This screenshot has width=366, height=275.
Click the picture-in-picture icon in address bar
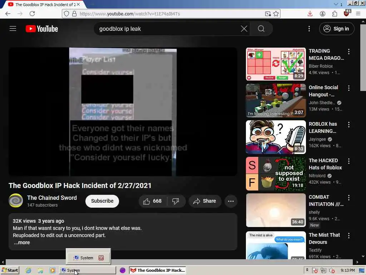(x=268, y=14)
